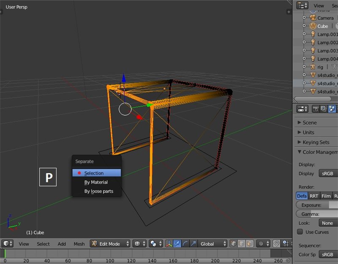Open the Global orientation dropdown
The image size is (338, 264).
click(x=211, y=244)
